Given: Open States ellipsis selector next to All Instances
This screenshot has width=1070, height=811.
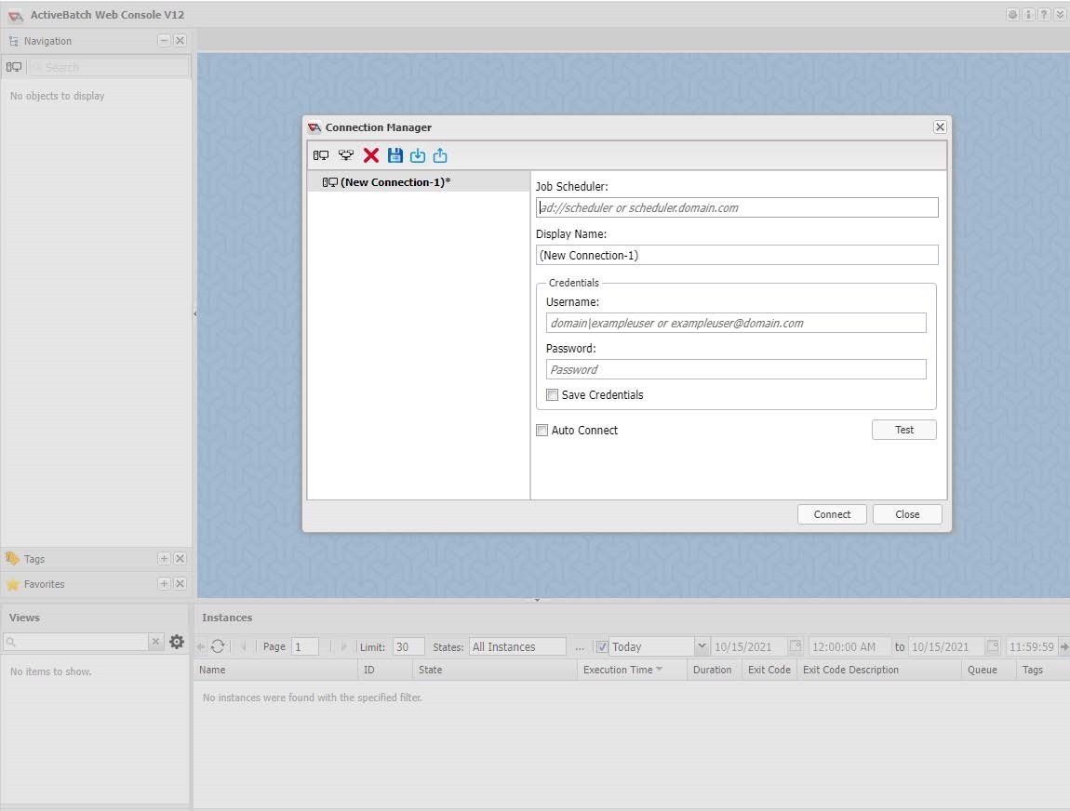Looking at the screenshot, I should point(580,647).
